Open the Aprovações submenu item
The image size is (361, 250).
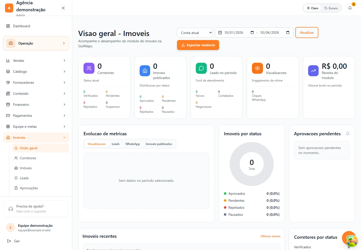click(x=41, y=188)
